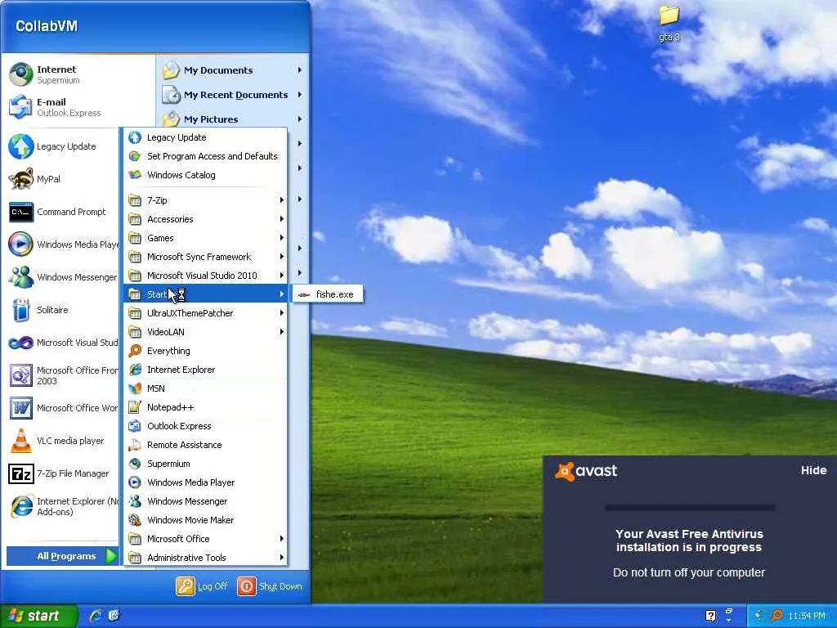Click fishe.exe in Startup submenu
The width and height of the screenshot is (837, 628).
pos(328,294)
